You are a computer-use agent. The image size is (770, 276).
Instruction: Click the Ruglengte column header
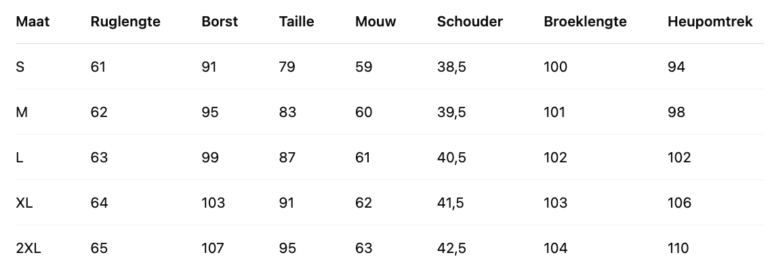pos(125,22)
